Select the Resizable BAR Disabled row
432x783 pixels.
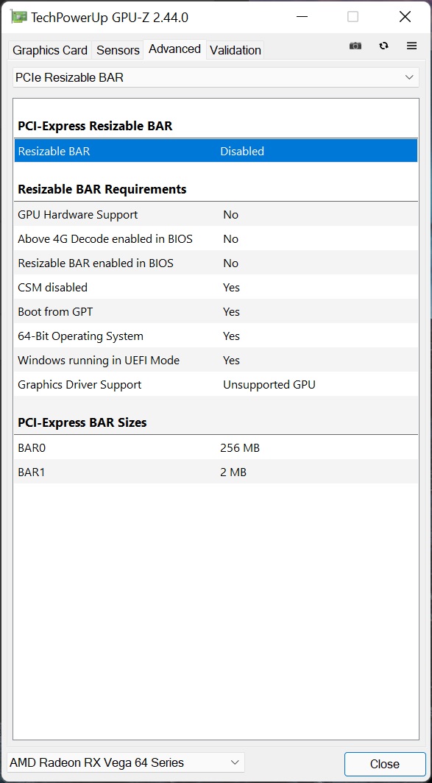pos(216,151)
